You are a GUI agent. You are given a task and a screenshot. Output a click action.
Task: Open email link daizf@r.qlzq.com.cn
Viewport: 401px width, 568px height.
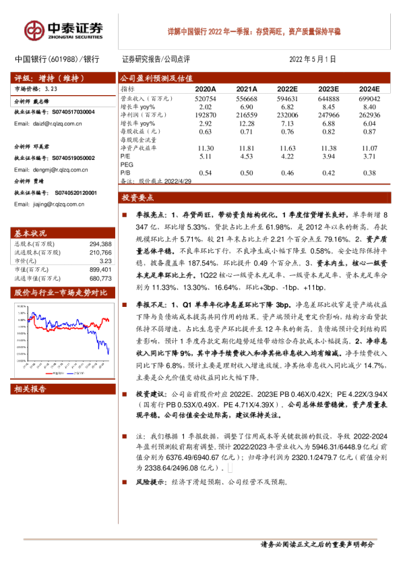[x=57, y=123]
